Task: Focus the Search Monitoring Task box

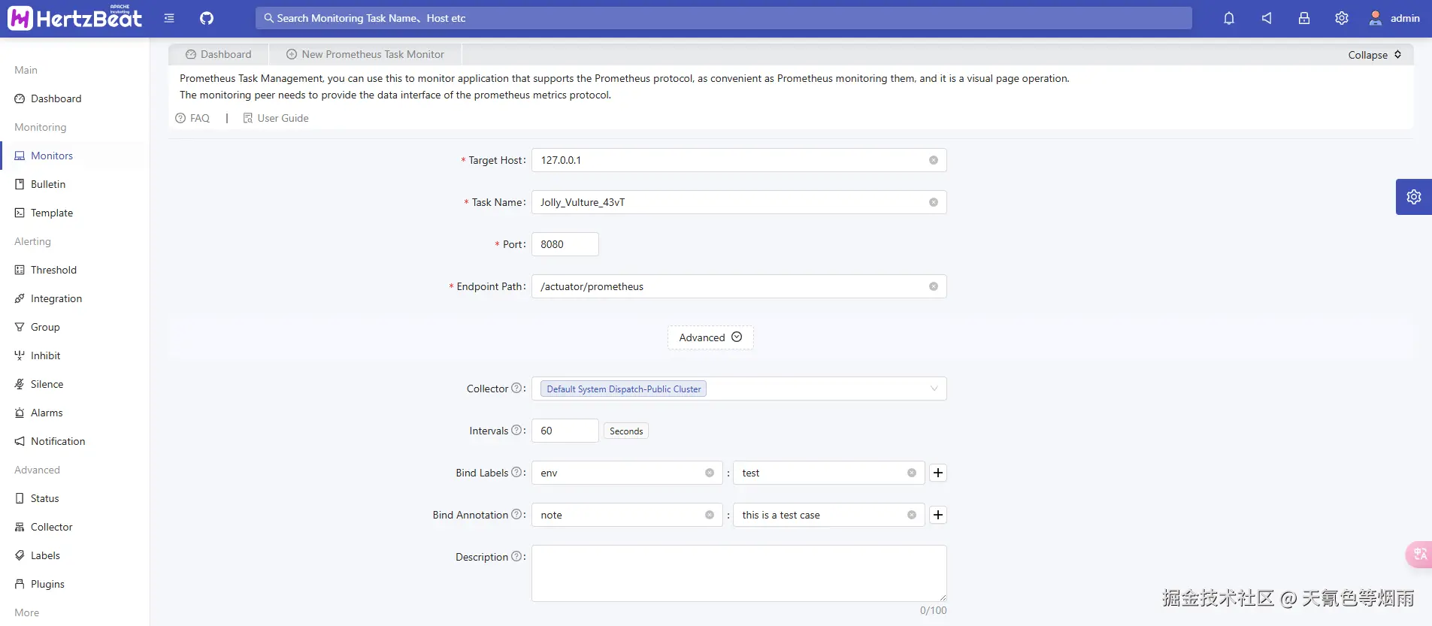Action: click(x=723, y=18)
